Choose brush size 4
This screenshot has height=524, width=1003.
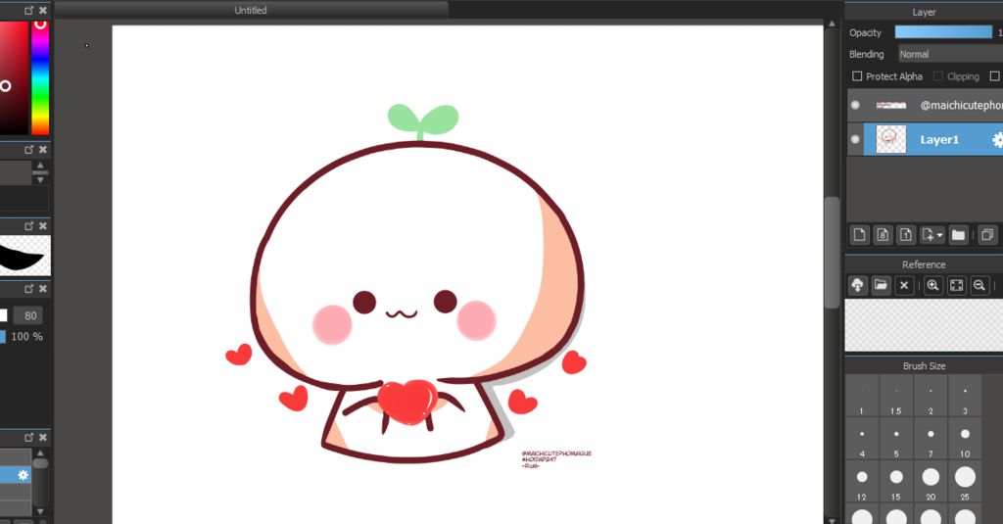click(x=862, y=439)
